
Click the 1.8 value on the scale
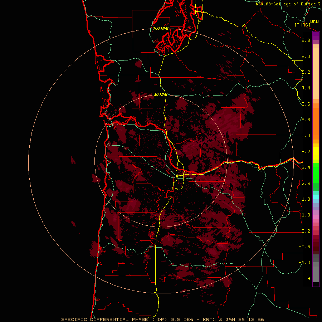pyautogui.click(x=306, y=199)
